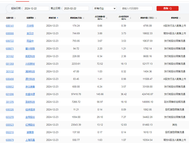Open stock code link 601096
189x143 pixels.
click(10, 94)
